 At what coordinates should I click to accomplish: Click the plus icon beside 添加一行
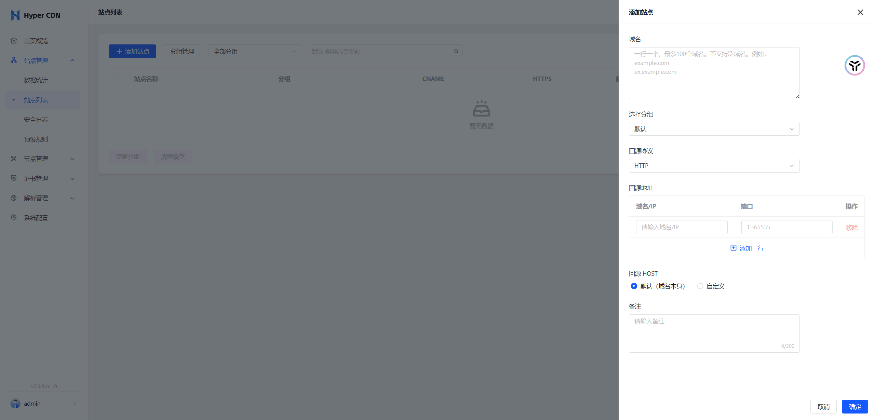tap(733, 248)
